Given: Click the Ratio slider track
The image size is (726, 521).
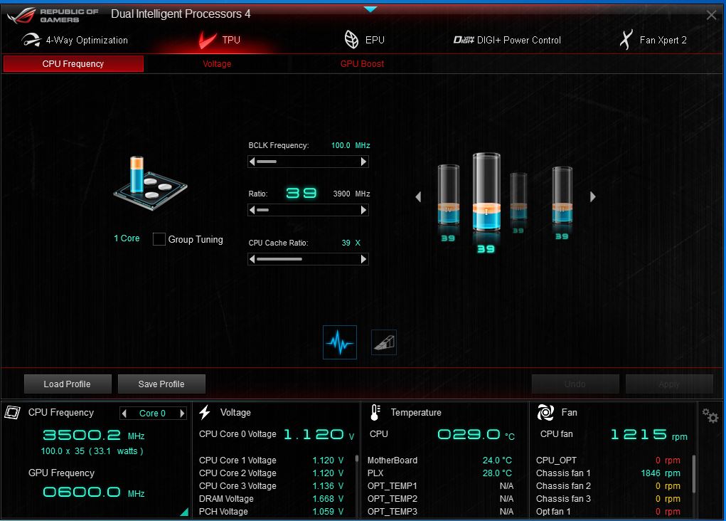Looking at the screenshot, I should (308, 211).
